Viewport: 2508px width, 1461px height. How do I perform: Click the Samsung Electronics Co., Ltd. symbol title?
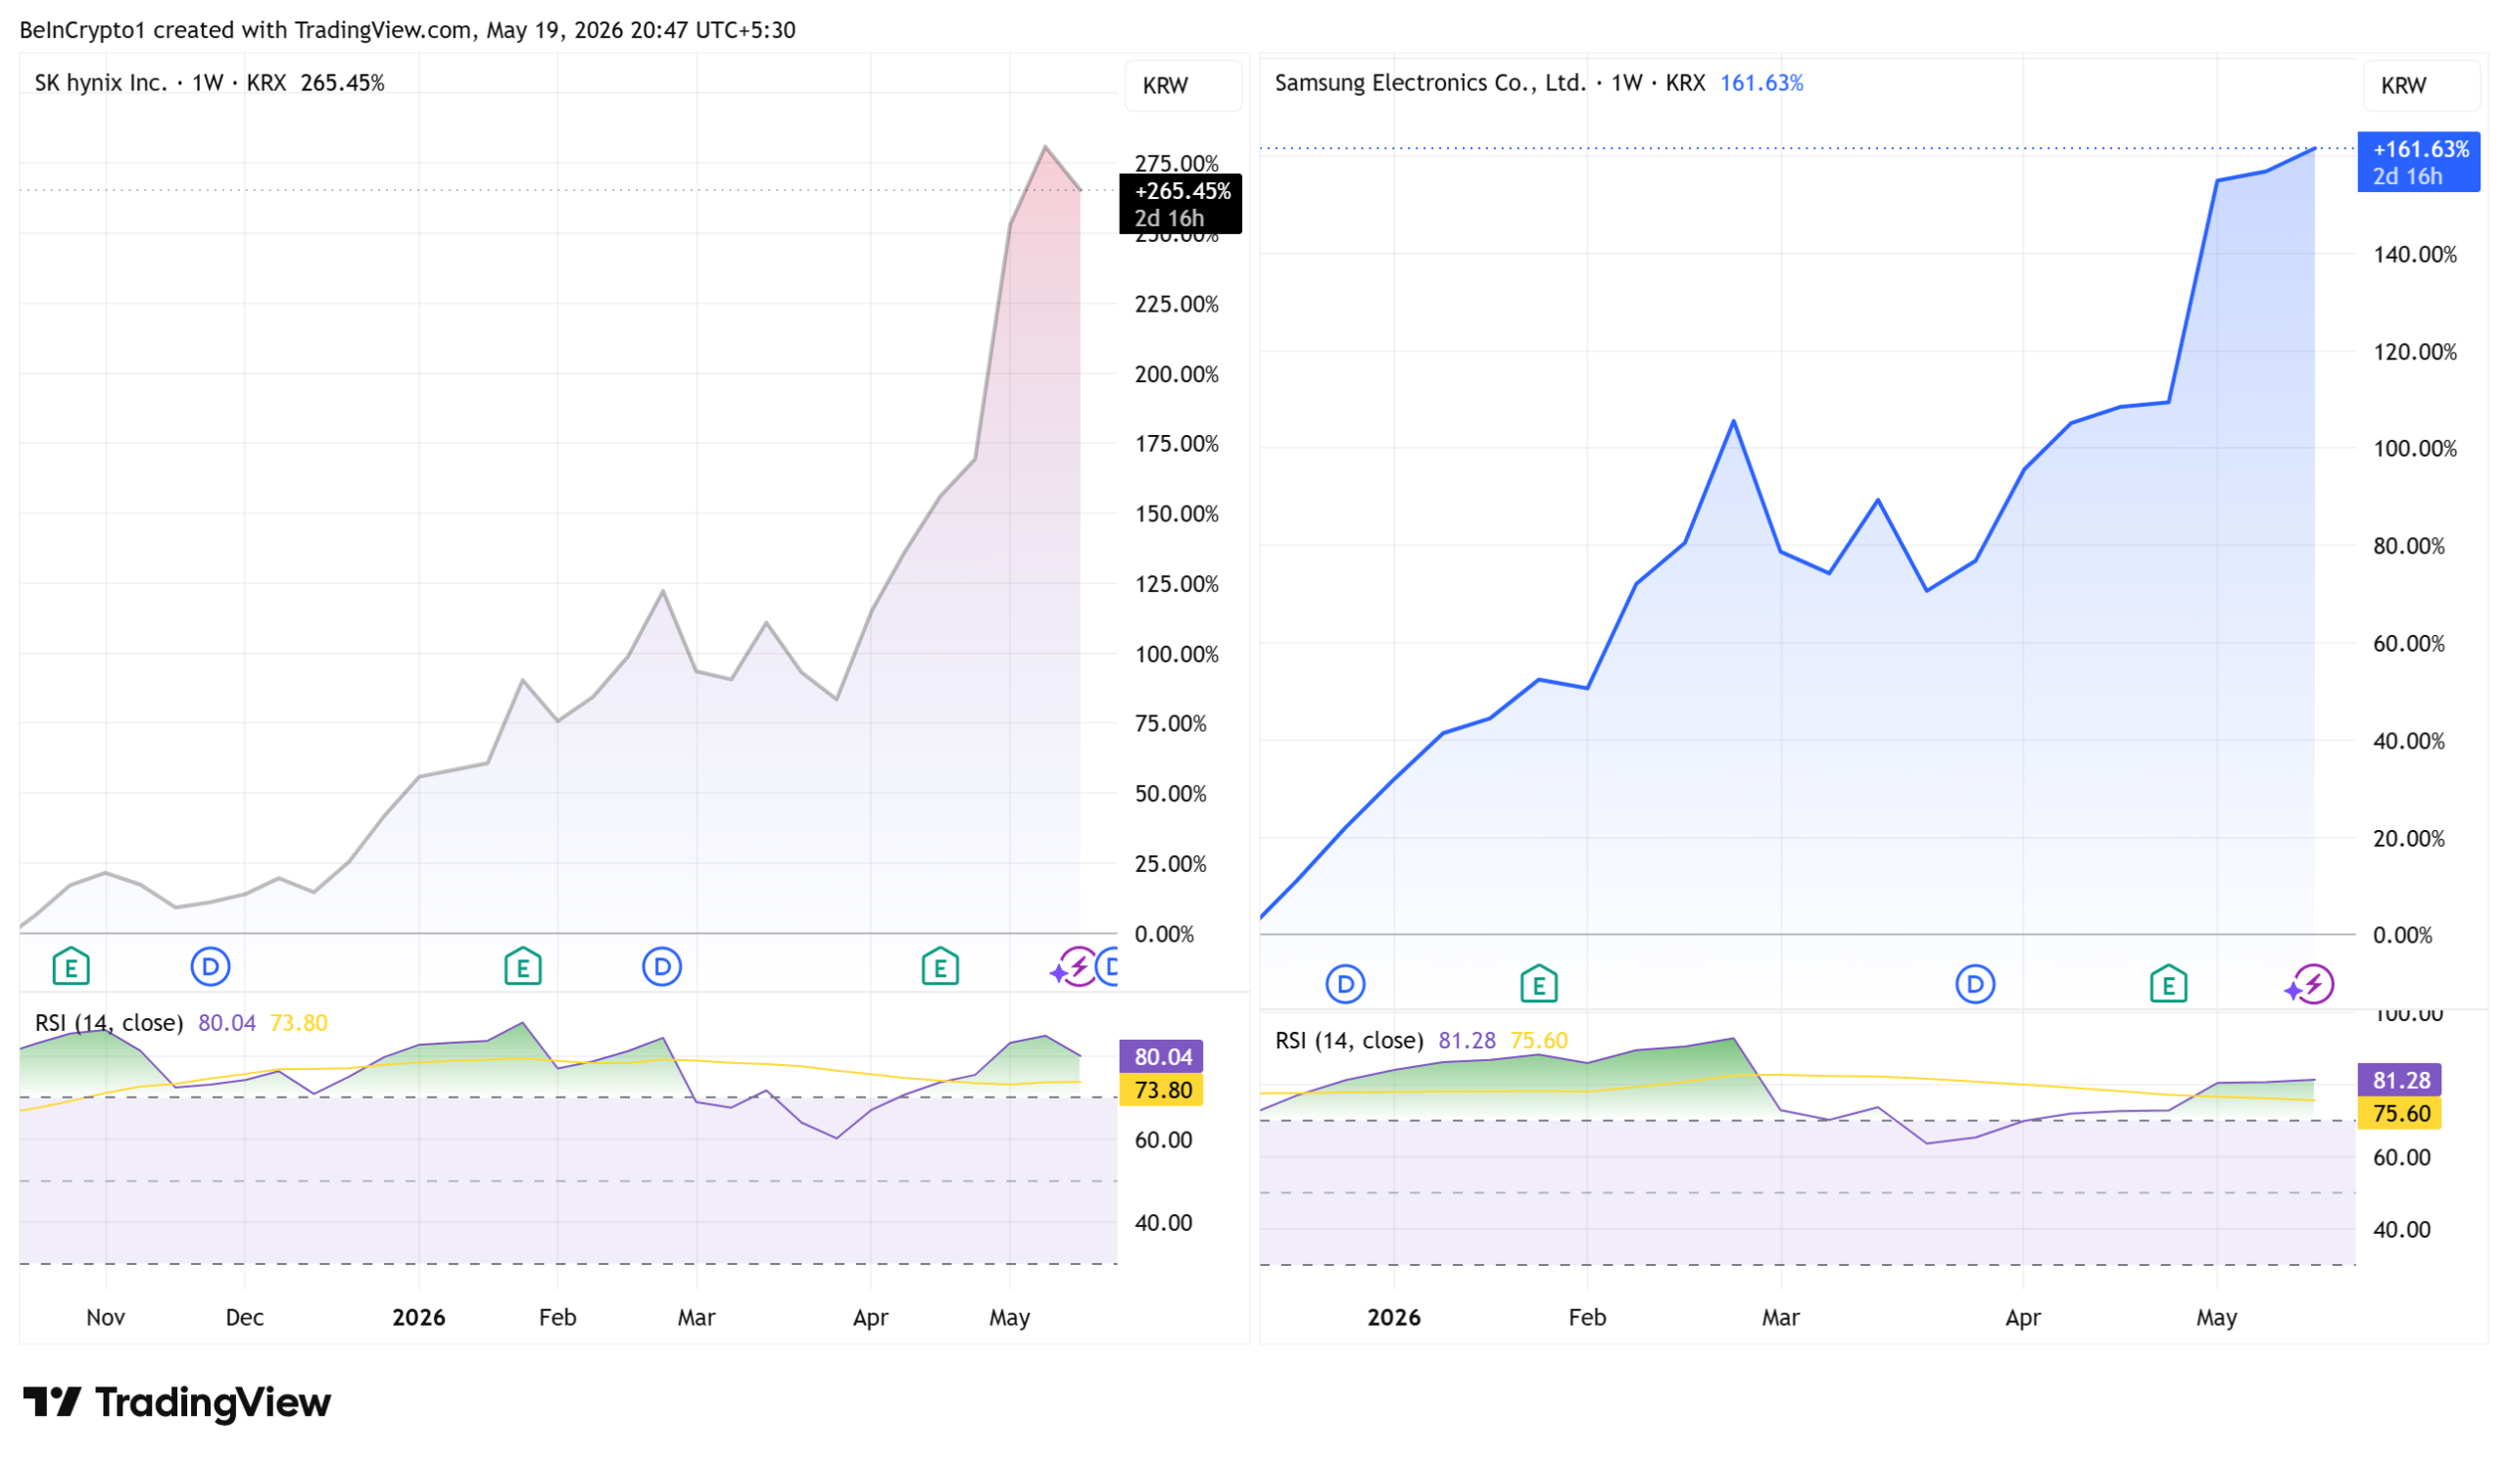1430,82
